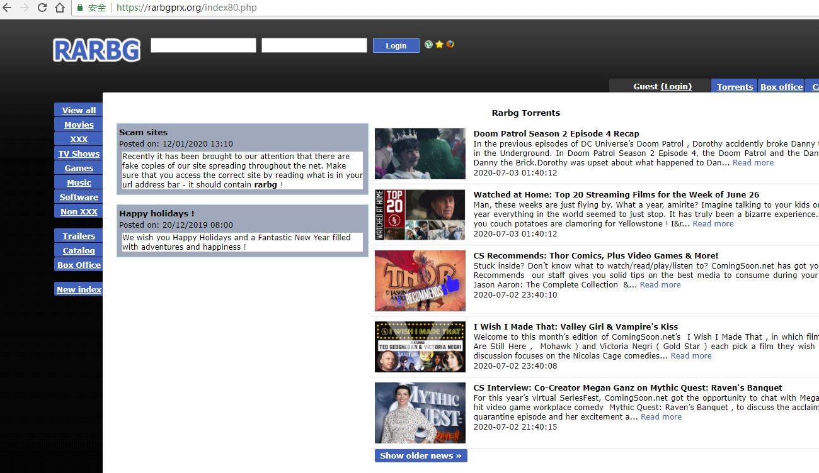This screenshot has width=819, height=473.
Task: Select Non XXX category in sidebar
Action: [x=79, y=211]
